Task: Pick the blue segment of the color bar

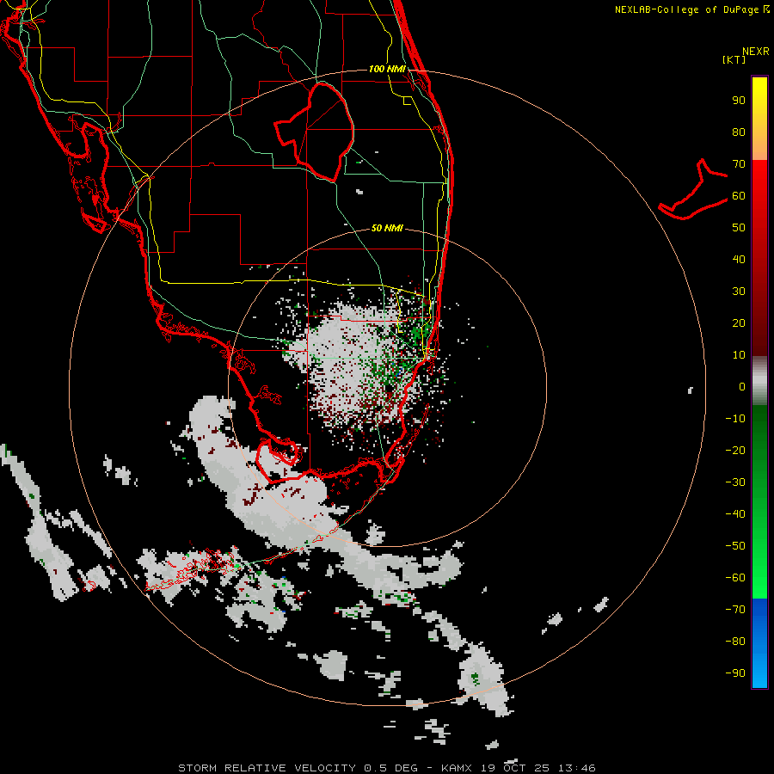Action: click(759, 642)
